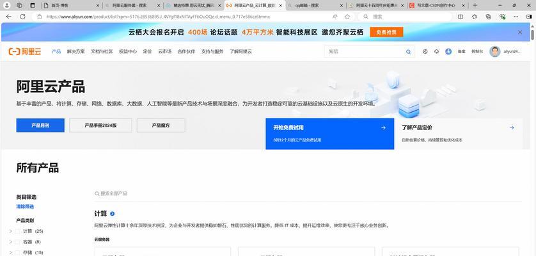Click the browser toolbar 搜索 box
This screenshot has width=536, height=256.
tap(405, 17)
